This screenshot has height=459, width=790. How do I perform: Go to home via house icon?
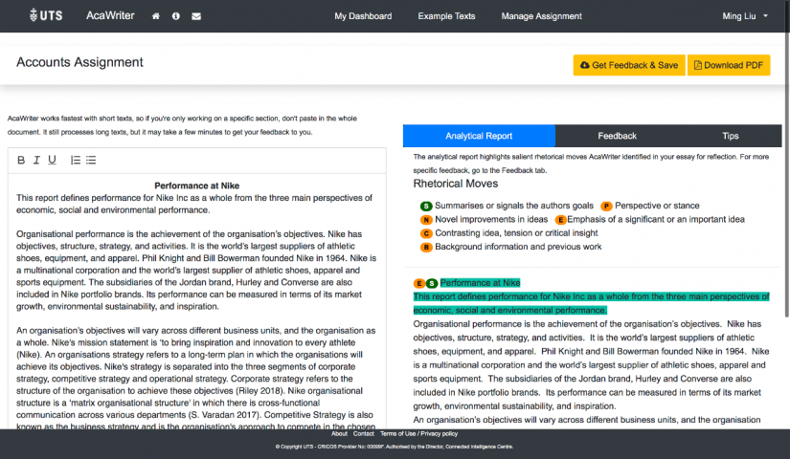click(156, 16)
